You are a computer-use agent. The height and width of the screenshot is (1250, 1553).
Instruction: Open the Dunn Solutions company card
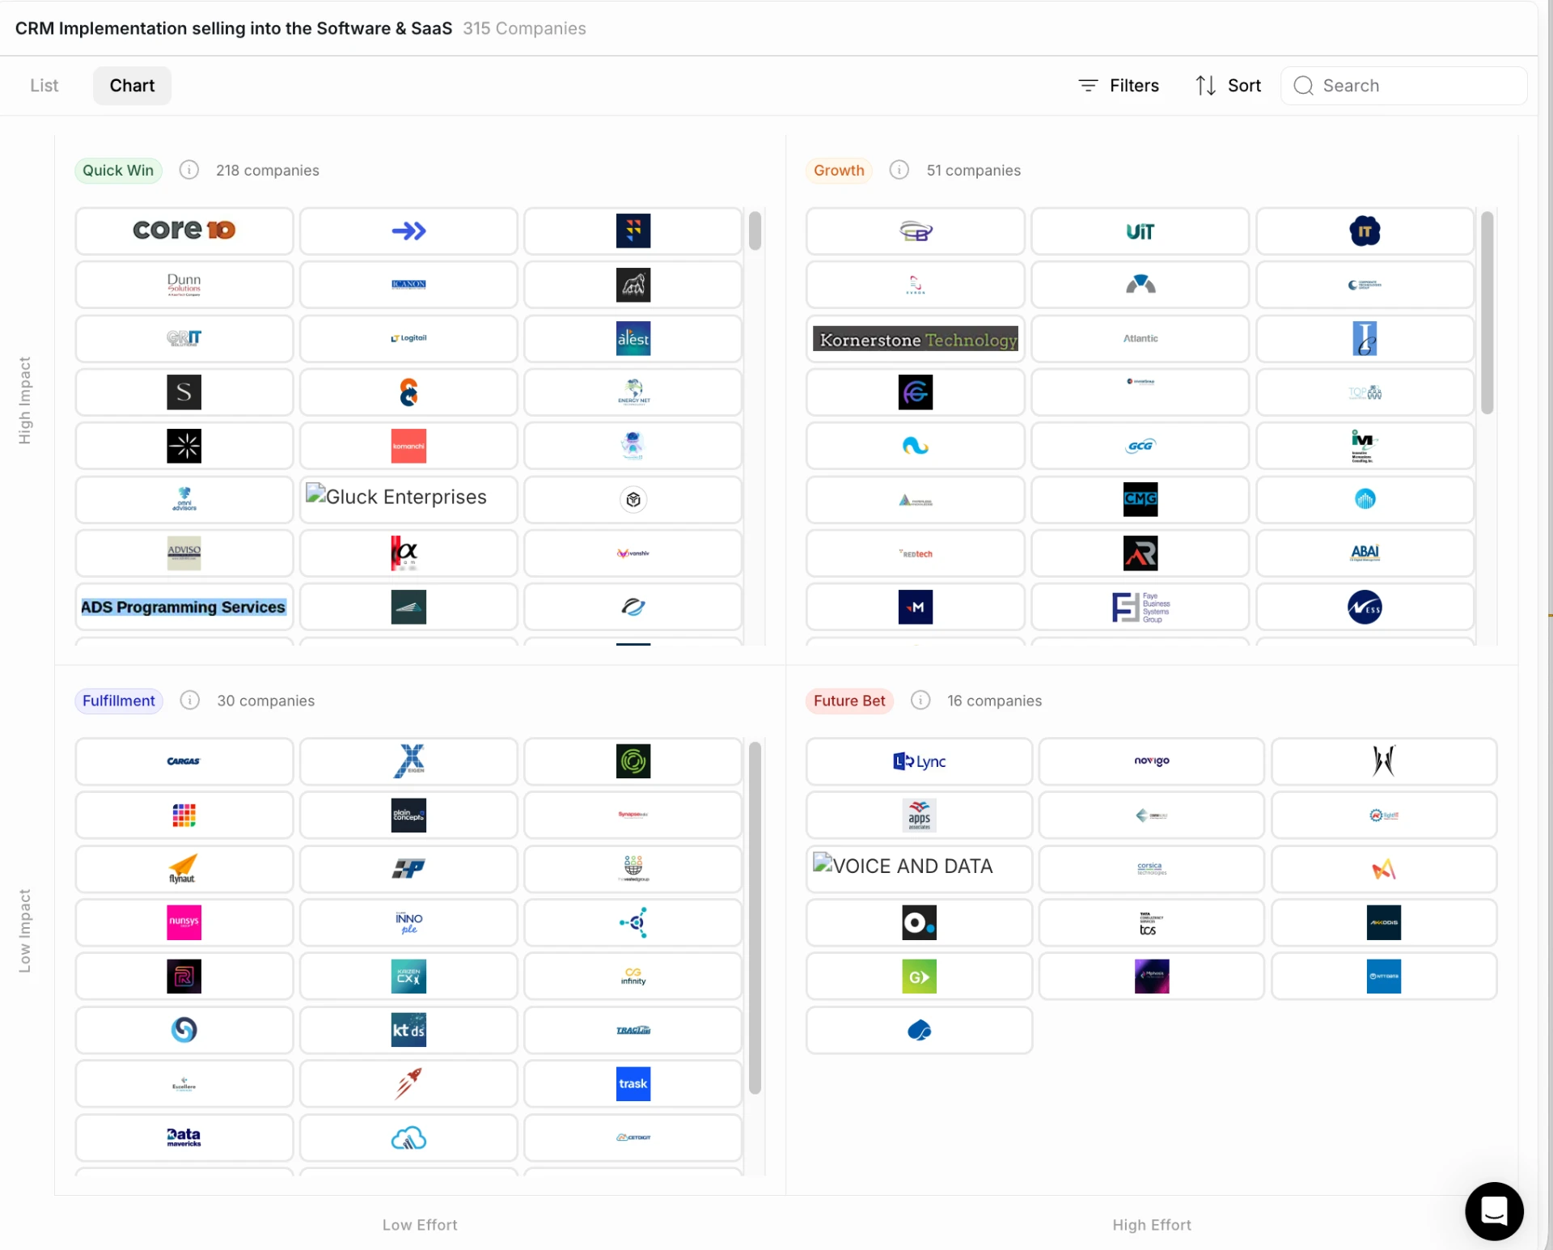pyautogui.click(x=184, y=285)
